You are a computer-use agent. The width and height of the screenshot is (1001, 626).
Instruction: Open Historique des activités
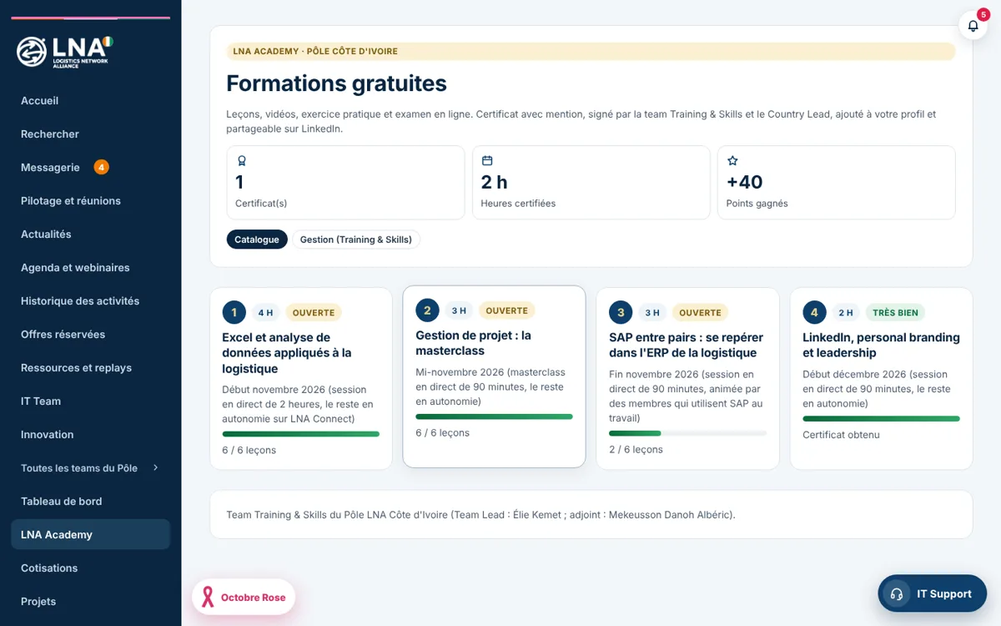[x=90, y=300]
